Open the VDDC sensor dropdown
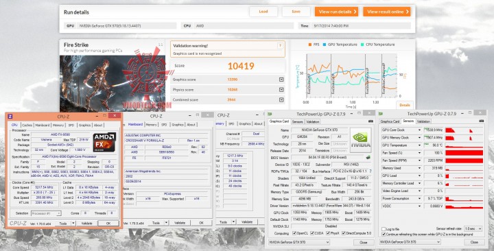Screen dimensions: 494x251 pos(419,206)
